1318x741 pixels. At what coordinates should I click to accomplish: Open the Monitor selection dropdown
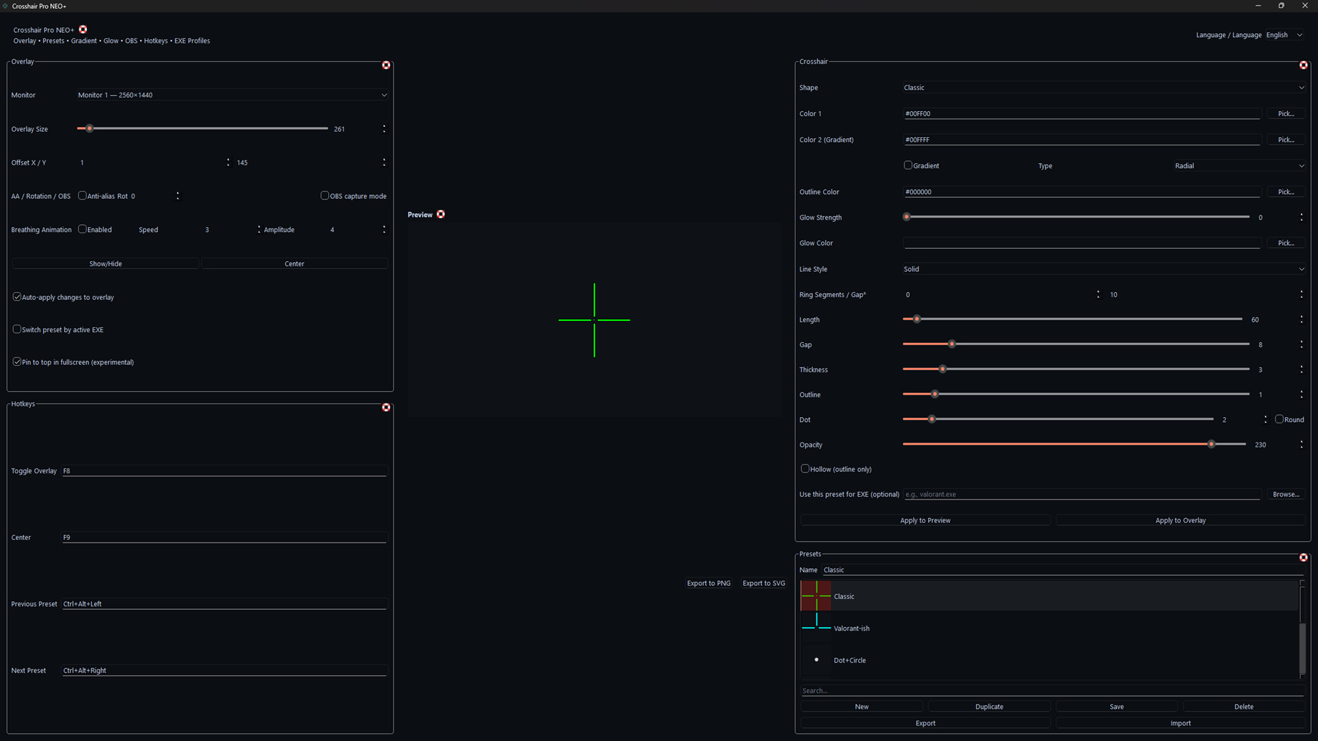[x=232, y=95]
